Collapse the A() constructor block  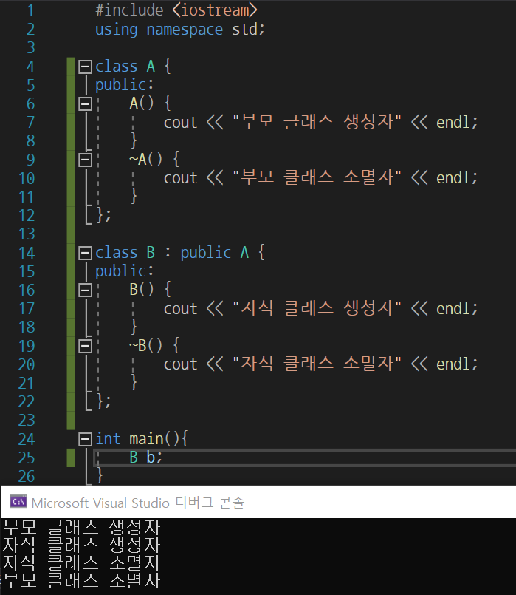point(85,103)
